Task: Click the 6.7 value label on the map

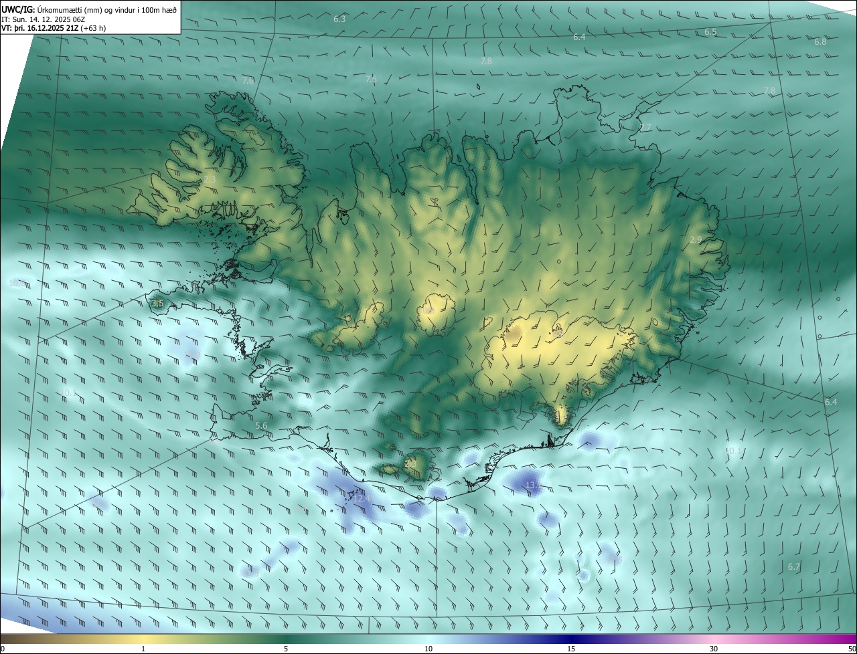Action: (794, 566)
